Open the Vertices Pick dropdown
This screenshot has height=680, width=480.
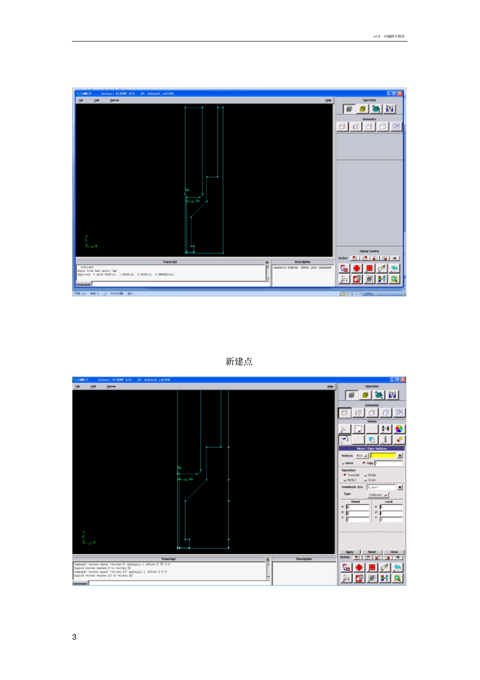click(362, 456)
